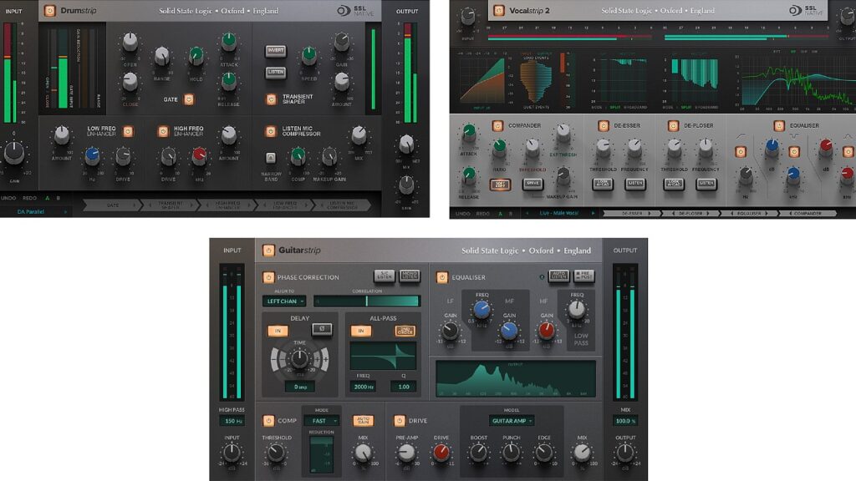The width and height of the screenshot is (856, 481).
Task: Open the DA Parallel preset dropdown
Action: (30, 211)
